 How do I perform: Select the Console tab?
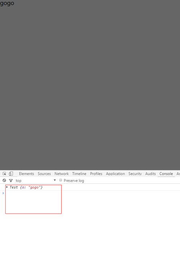click(166, 174)
